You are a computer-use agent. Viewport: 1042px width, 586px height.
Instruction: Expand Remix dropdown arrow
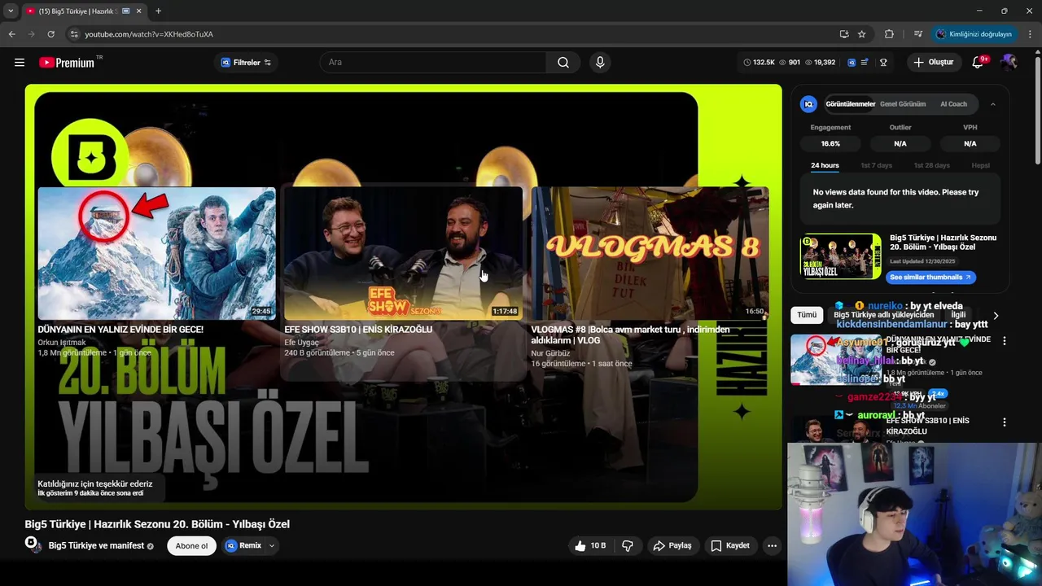(x=272, y=546)
